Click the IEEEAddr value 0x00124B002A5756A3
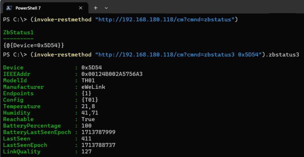Viewport: 304px width, 157px height. pyautogui.click(x=112, y=74)
